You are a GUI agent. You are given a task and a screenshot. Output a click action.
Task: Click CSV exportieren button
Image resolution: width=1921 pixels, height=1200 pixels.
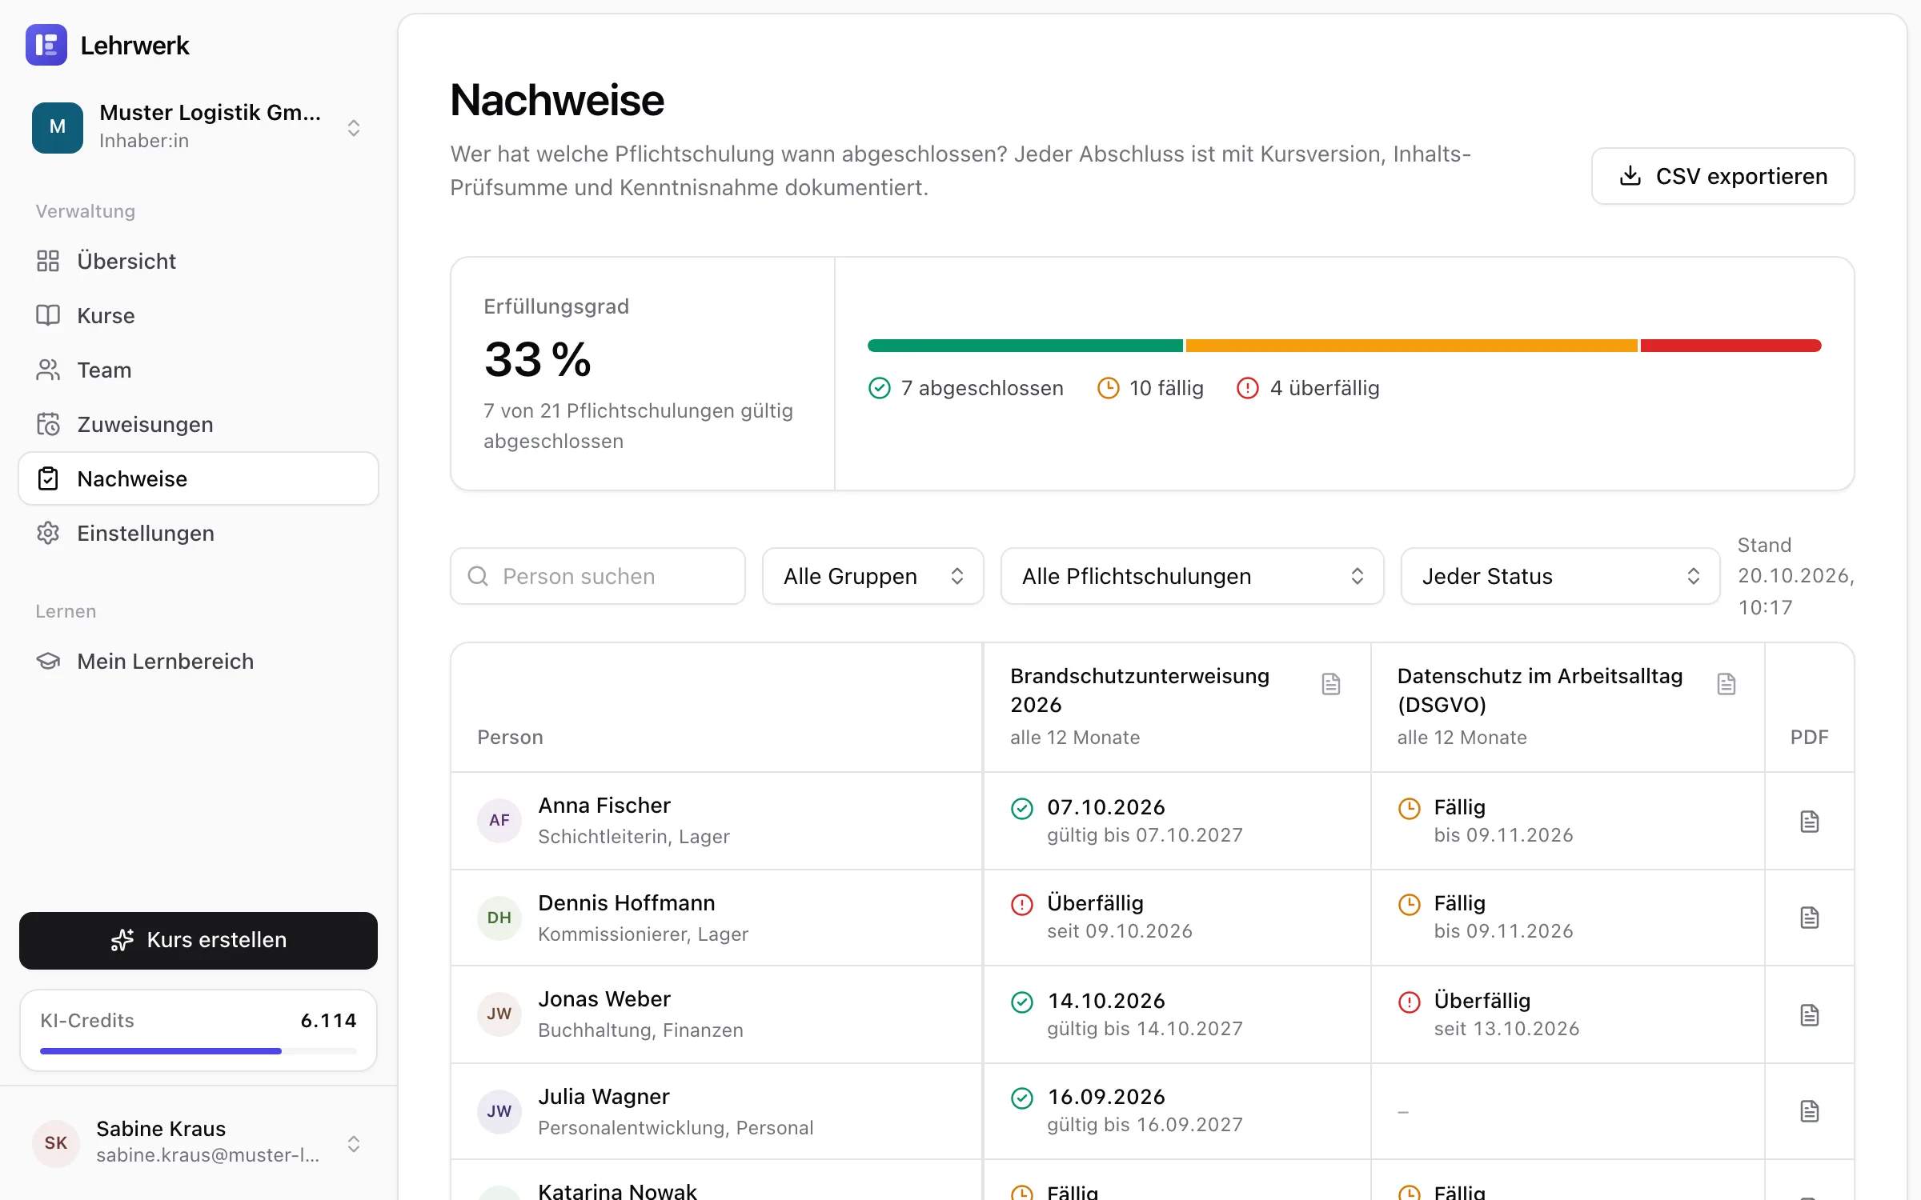[1722, 176]
